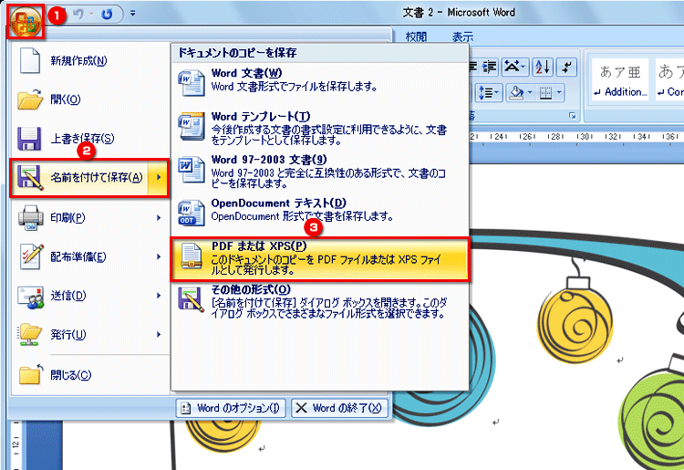Switch to the 校閲 ribbon tab
Image resolution: width=684 pixels, height=470 pixels.
[416, 37]
